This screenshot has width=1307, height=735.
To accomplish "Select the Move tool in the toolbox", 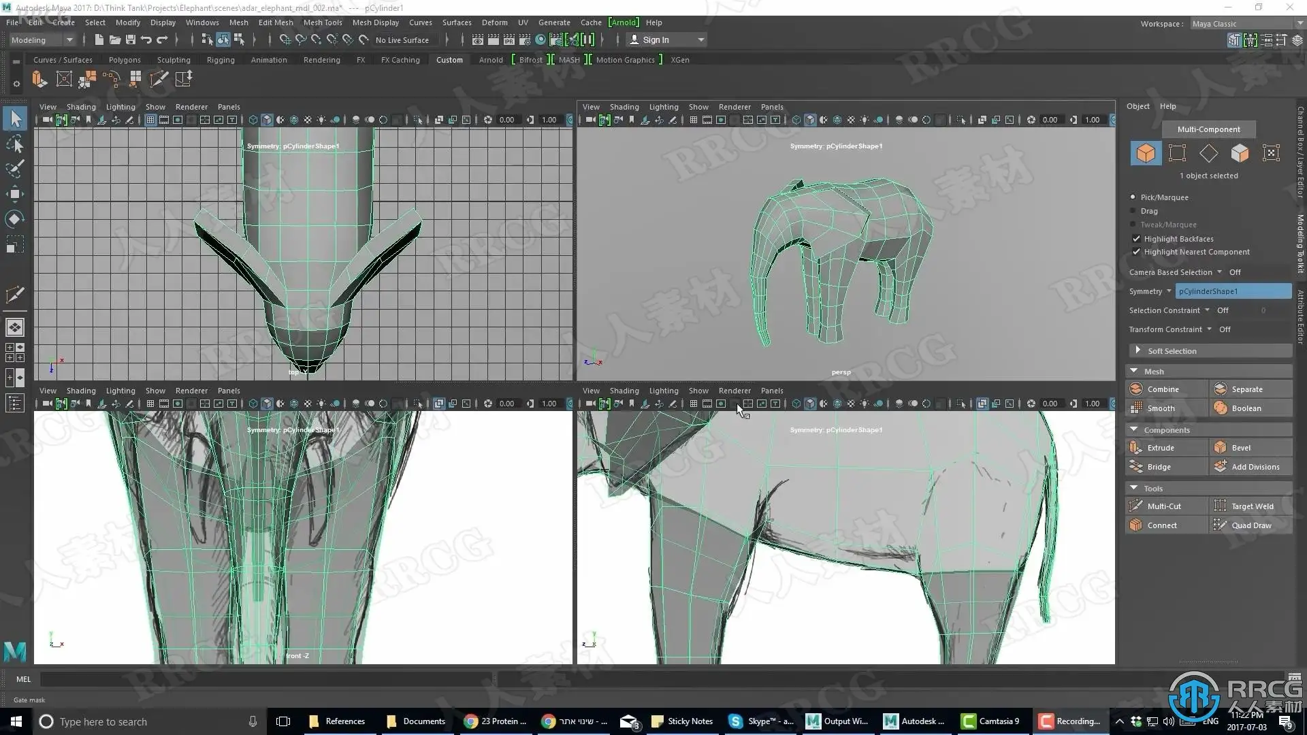I will click(15, 194).
